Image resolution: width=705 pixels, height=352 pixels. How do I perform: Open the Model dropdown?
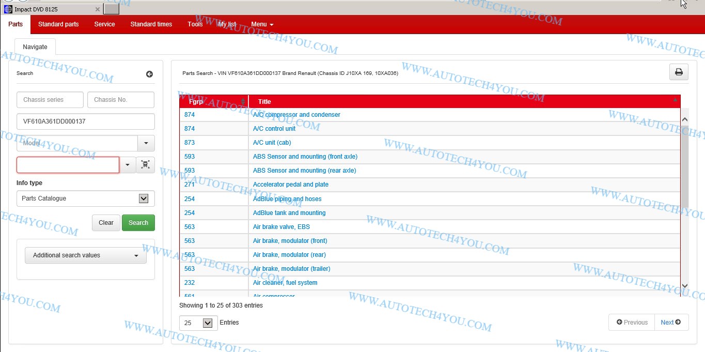point(146,143)
